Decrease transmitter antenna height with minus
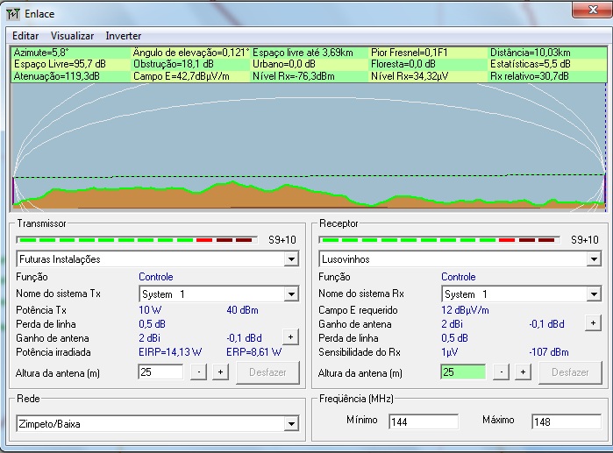This screenshot has height=453, width=613. click(x=200, y=372)
